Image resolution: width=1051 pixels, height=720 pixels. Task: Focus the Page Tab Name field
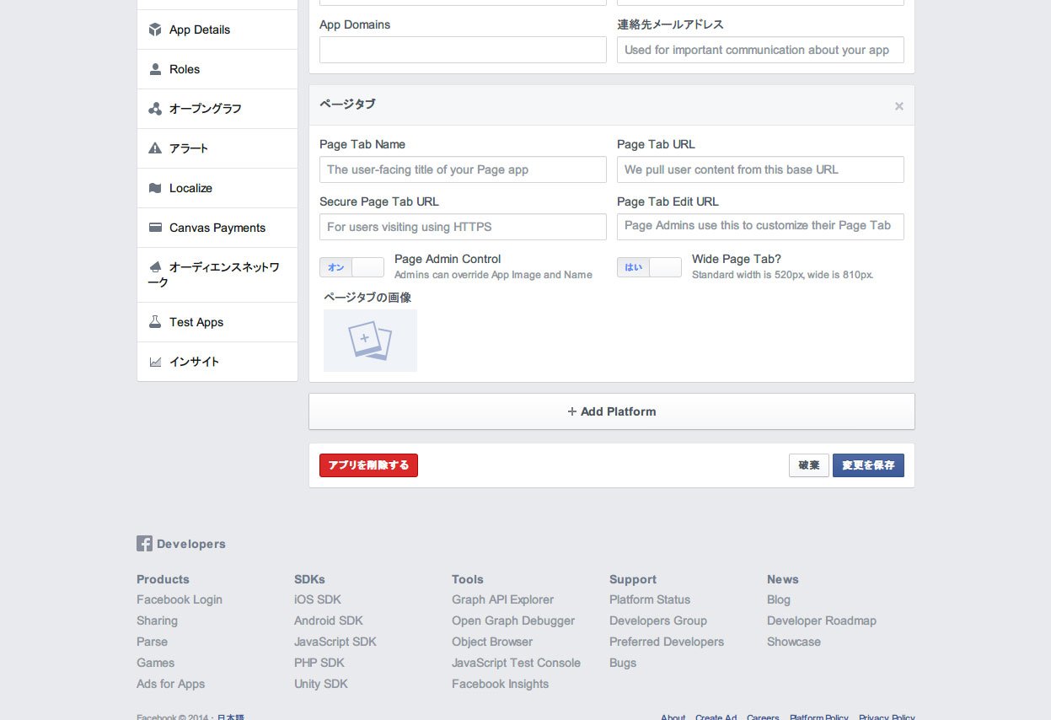[463, 169]
